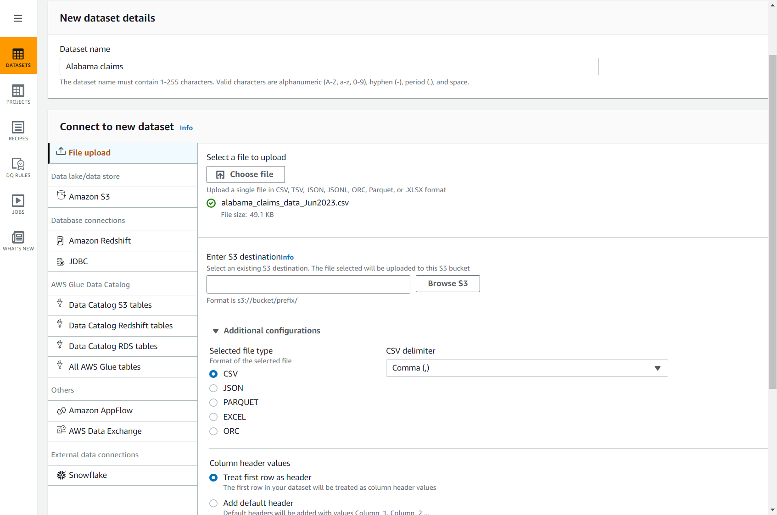
Task: Open the DATASETS section in sidebar
Action: [18, 55]
